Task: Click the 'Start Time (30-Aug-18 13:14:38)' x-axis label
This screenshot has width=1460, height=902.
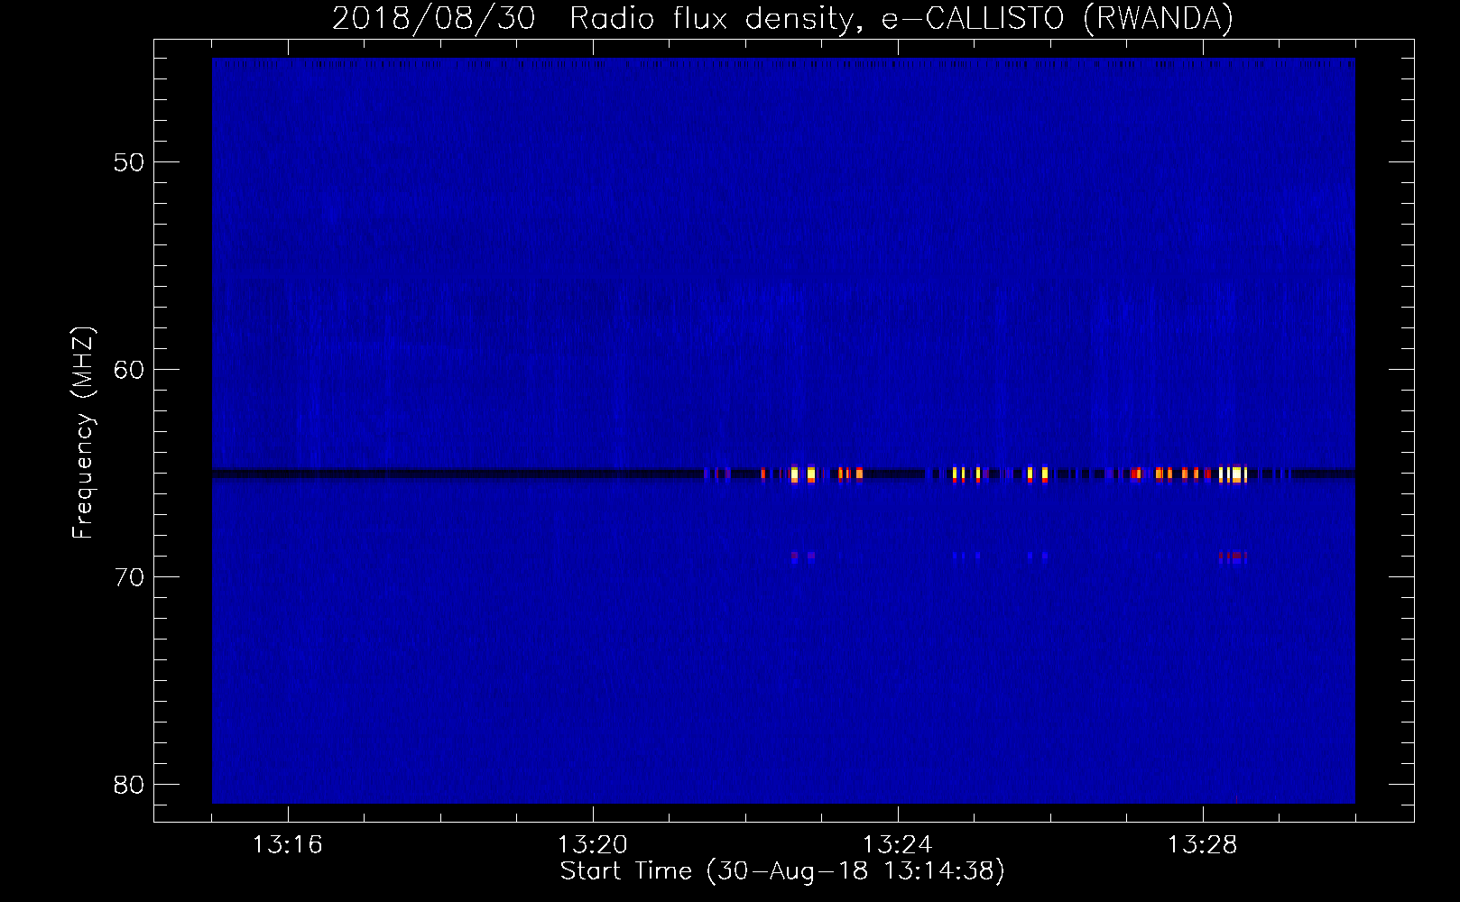Action: pyautogui.click(x=782, y=871)
